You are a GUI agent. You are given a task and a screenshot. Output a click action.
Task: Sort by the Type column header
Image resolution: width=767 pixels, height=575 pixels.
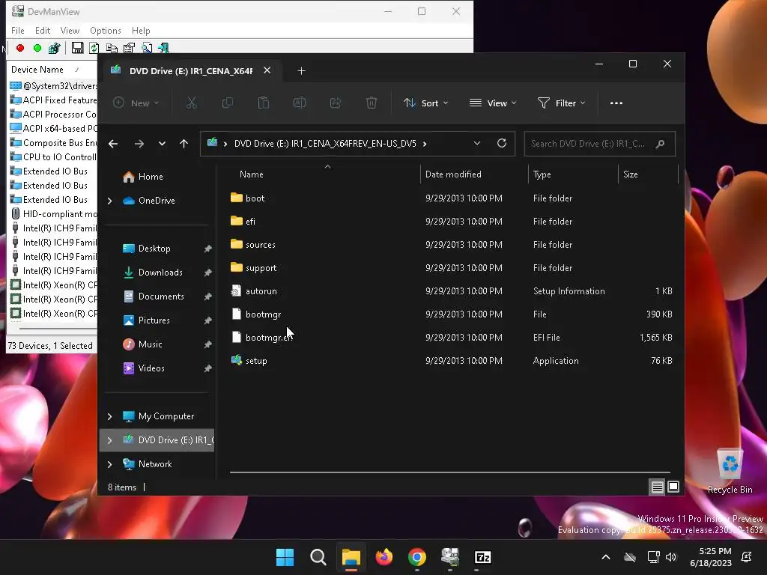(x=542, y=174)
